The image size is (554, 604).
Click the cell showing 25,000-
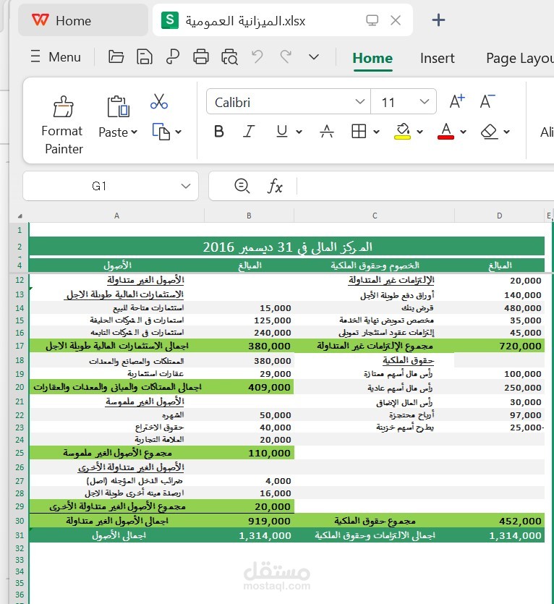click(x=500, y=428)
